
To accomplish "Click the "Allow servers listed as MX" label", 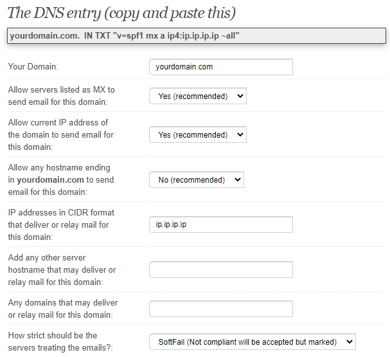I will click(x=61, y=90).
